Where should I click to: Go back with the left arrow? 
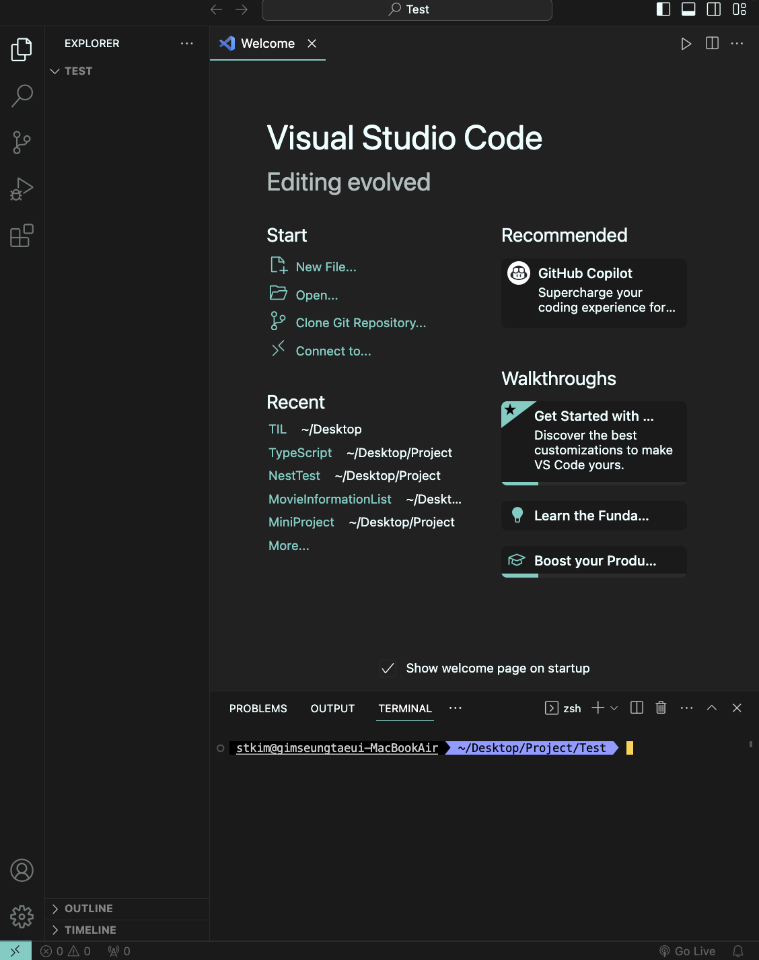coord(216,9)
